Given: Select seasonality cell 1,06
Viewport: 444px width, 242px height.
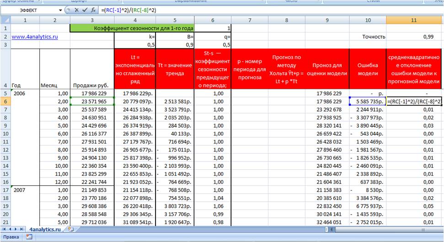Looking at the screenshot, I should click(x=213, y=206).
